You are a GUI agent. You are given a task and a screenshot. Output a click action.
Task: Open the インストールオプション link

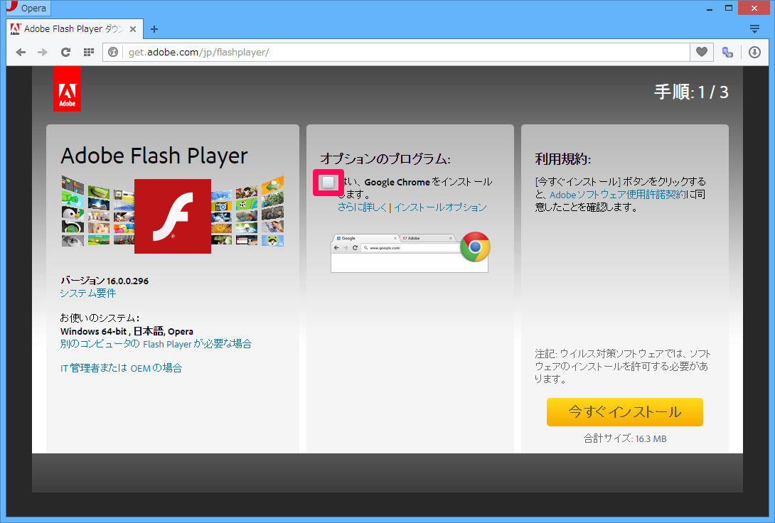tap(440, 207)
